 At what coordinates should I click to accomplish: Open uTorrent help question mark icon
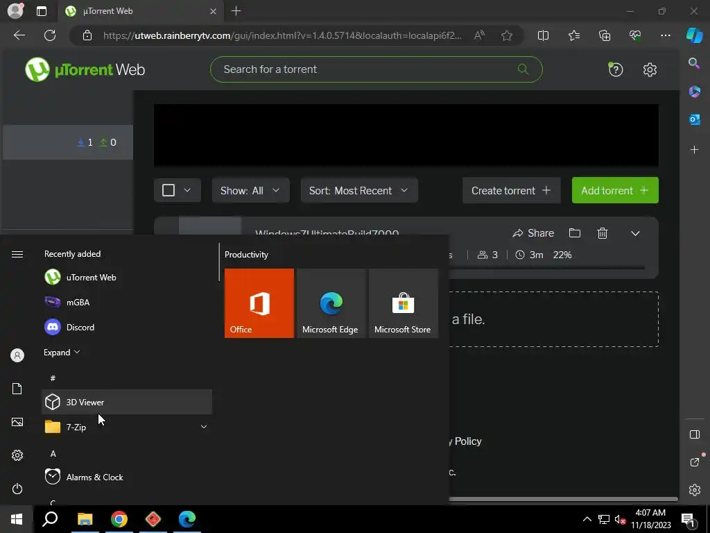616,70
